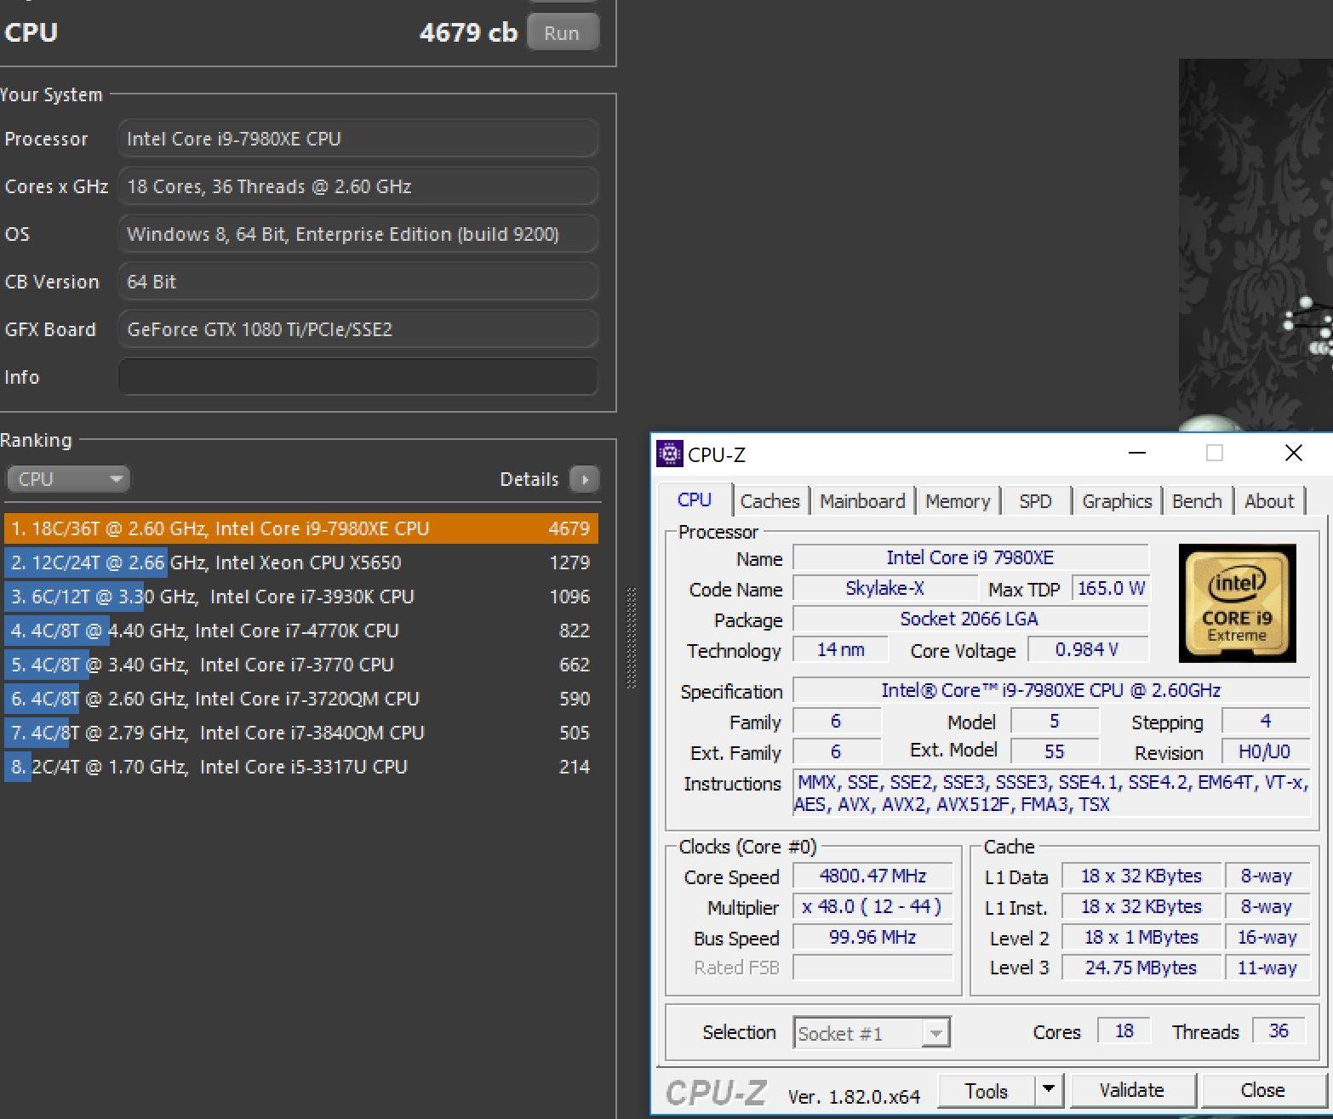Click the Core Speed value 4800.47 MHz
Viewport: 1333px width, 1119px height.
pos(872,876)
